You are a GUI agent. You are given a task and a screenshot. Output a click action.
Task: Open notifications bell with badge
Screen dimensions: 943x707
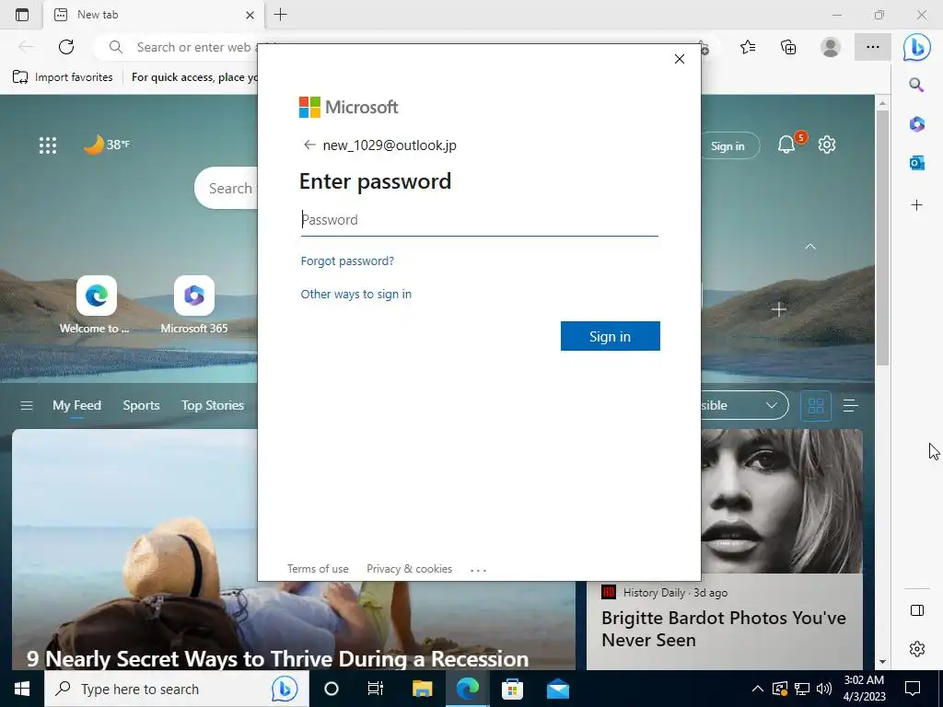pos(786,145)
